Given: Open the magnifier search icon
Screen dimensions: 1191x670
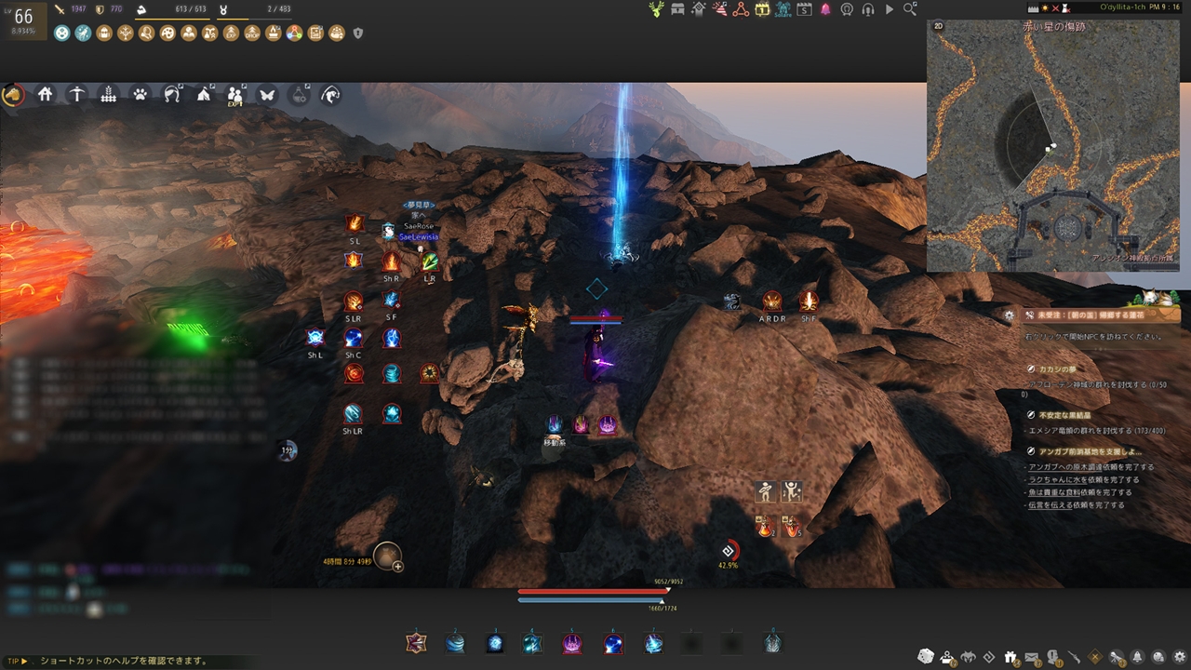Looking at the screenshot, I should [x=910, y=9].
